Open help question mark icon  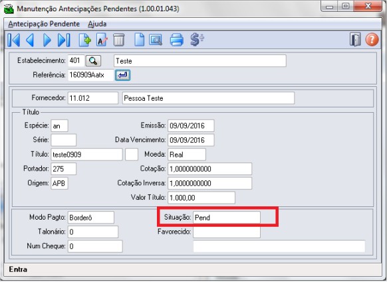(372, 40)
